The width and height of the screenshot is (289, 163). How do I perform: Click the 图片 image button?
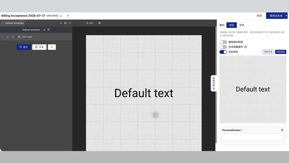(x=23, y=47)
